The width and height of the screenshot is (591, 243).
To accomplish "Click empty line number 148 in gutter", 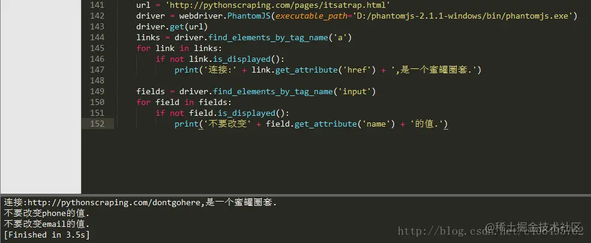I will pos(97,80).
